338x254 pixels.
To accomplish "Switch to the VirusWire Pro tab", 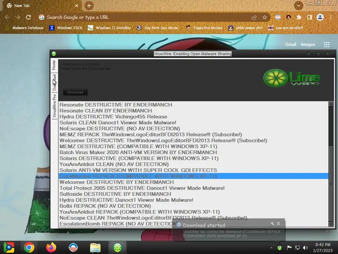I will click(54, 106).
